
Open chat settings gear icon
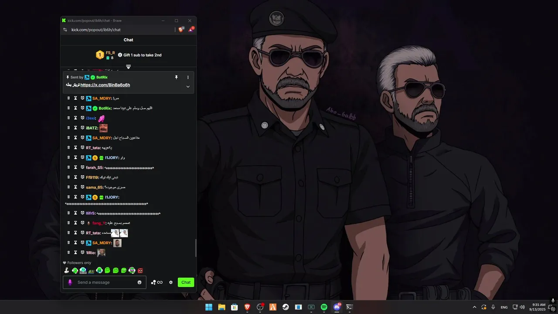171,282
